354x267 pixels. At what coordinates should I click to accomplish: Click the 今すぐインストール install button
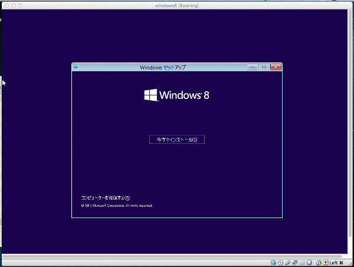pos(177,140)
